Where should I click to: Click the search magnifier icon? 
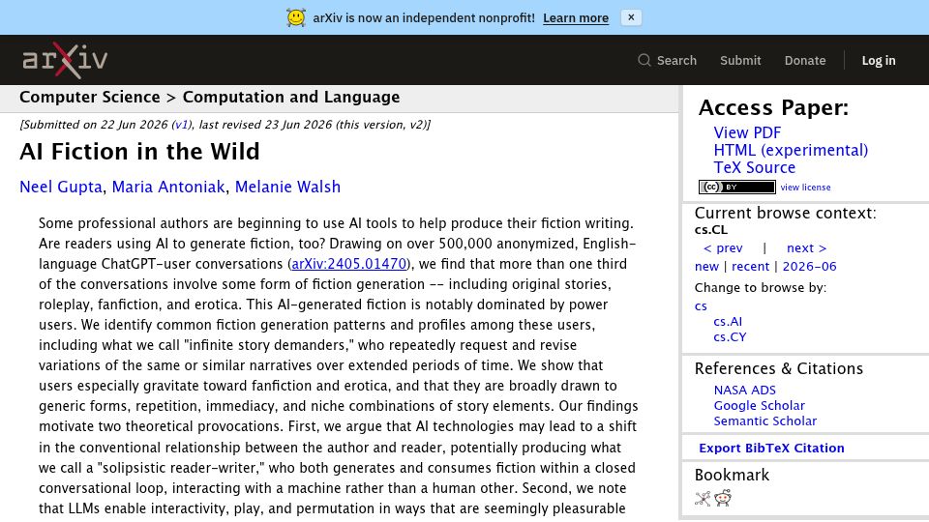pyautogui.click(x=644, y=60)
